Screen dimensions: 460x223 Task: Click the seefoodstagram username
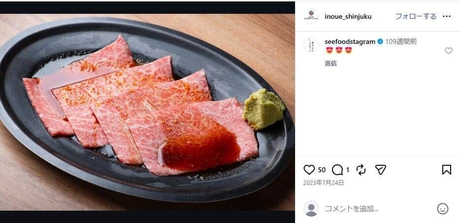350,41
